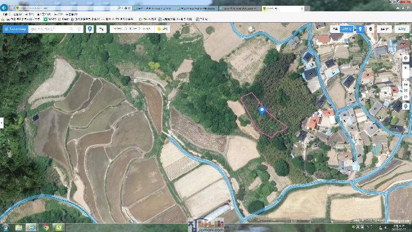Image resolution: width=412 pixels, height=232 pixels.
Task: Click the login button at top right
Action: pos(402,29)
